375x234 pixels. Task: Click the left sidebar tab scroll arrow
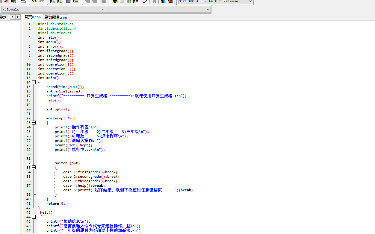(12, 17)
